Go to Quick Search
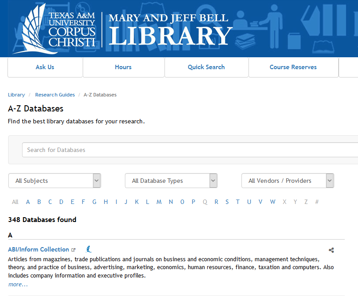The width and height of the screenshot is (358, 296). (x=206, y=67)
